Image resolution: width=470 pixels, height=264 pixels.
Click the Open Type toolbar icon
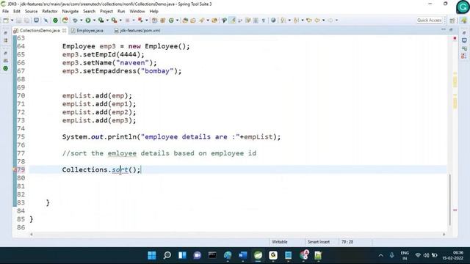185,21
